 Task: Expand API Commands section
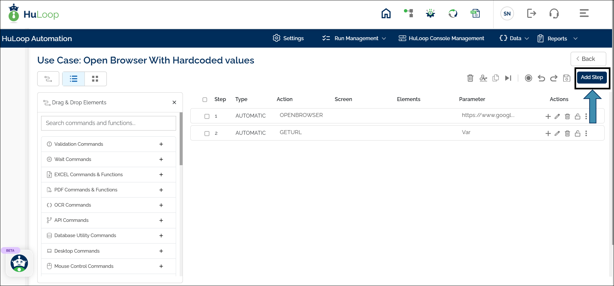(161, 220)
